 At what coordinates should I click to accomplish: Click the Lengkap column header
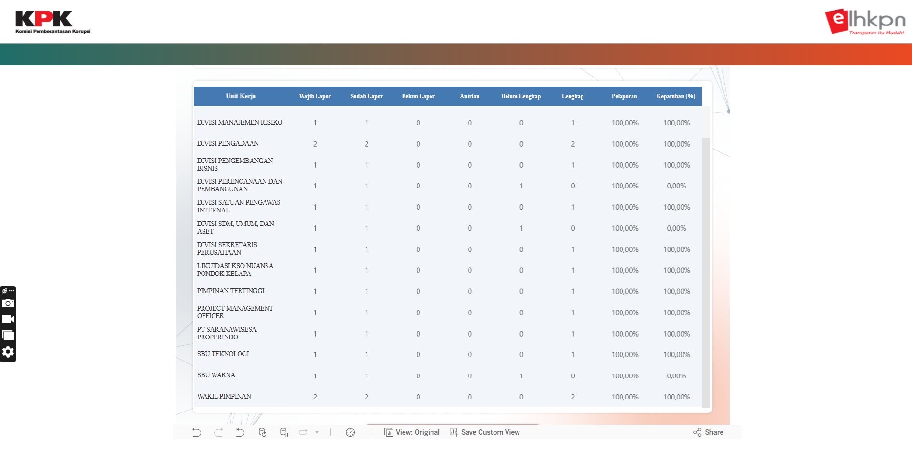tap(572, 96)
